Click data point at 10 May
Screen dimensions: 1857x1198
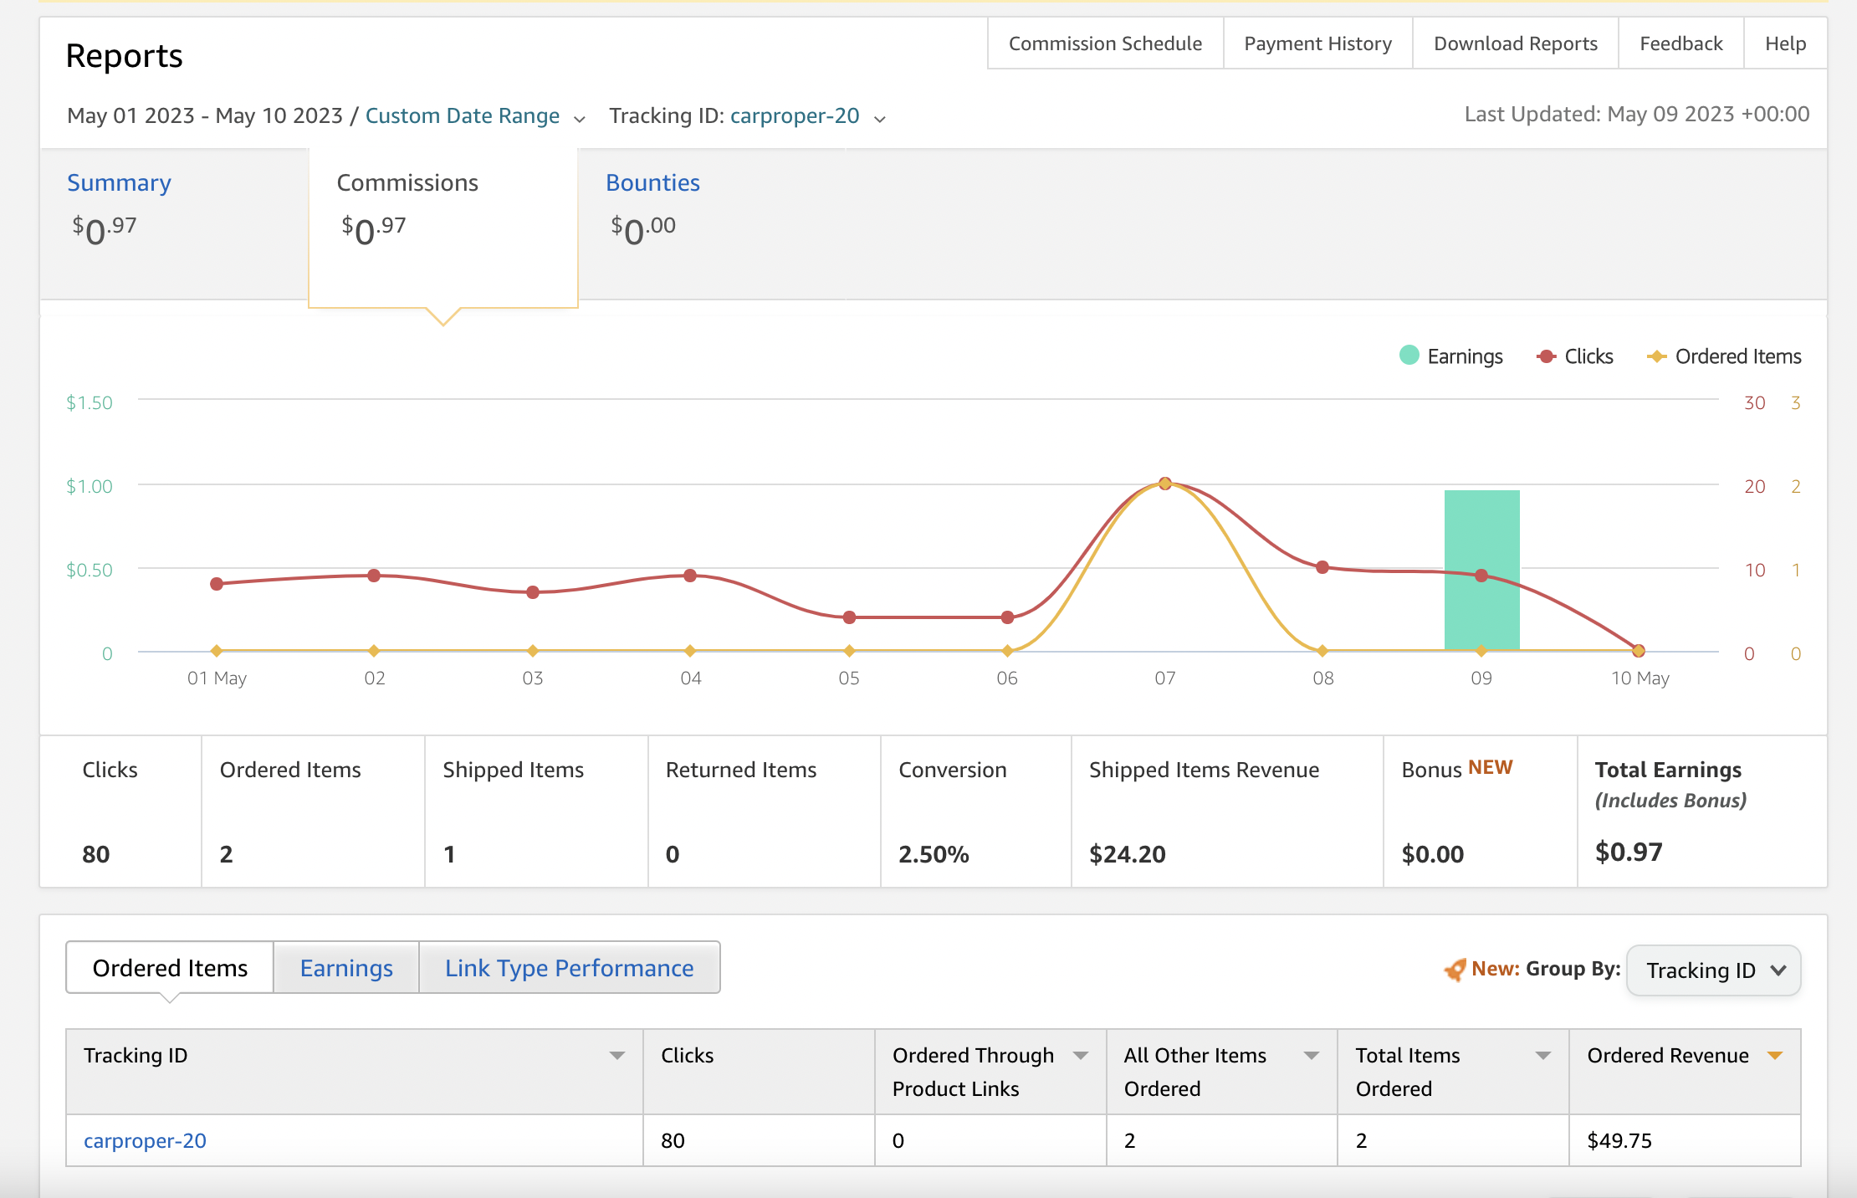pos(1639,651)
